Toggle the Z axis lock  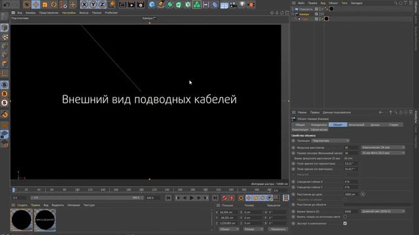(x=102, y=5)
